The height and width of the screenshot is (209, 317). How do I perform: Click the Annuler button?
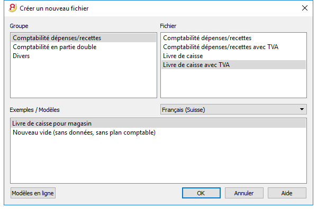(244, 193)
